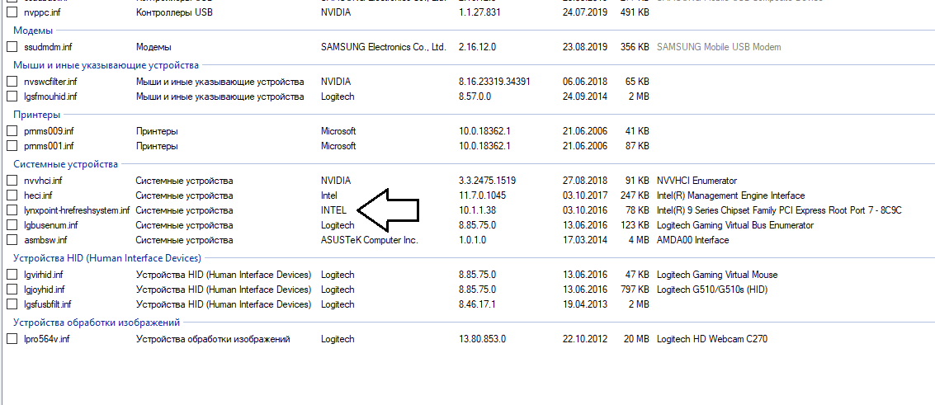Click version 3.3.2475.1519
This screenshot has width=935, height=405.
[487, 181]
